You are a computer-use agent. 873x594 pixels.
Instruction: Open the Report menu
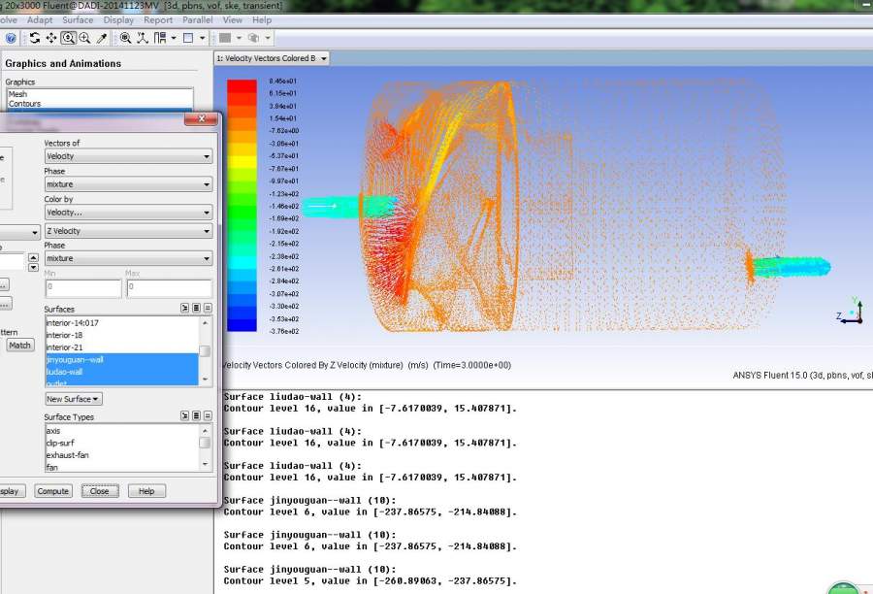pos(158,19)
